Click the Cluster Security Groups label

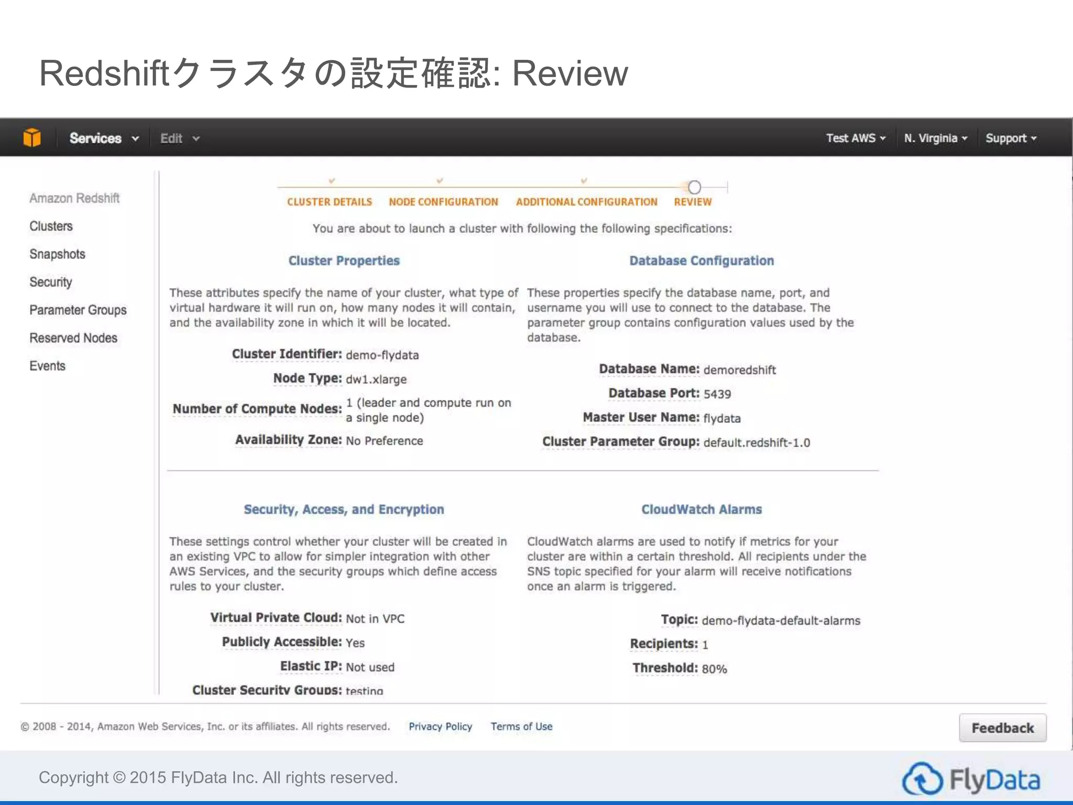tap(267, 690)
